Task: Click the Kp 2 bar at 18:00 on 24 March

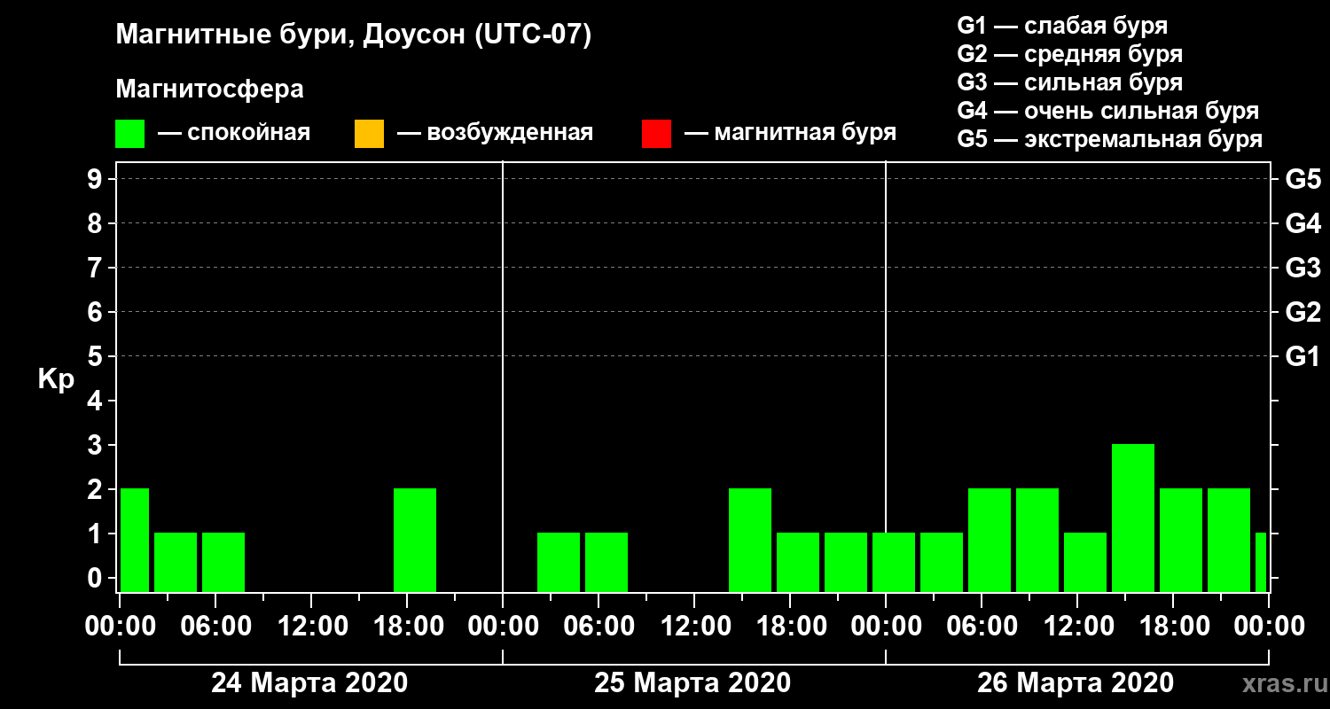Action: pyautogui.click(x=415, y=540)
